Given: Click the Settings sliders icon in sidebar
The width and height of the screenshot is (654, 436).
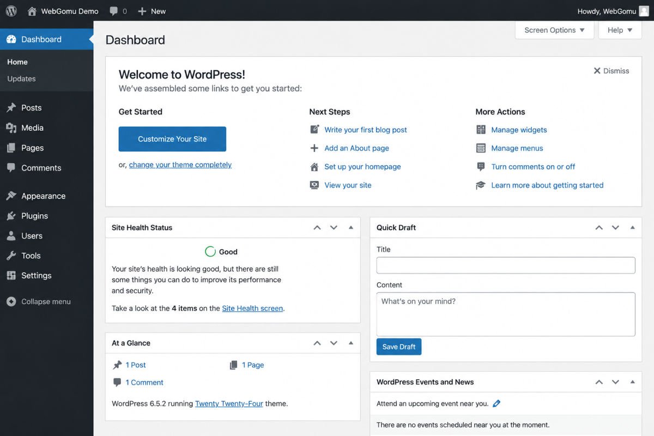Looking at the screenshot, I should (11, 275).
